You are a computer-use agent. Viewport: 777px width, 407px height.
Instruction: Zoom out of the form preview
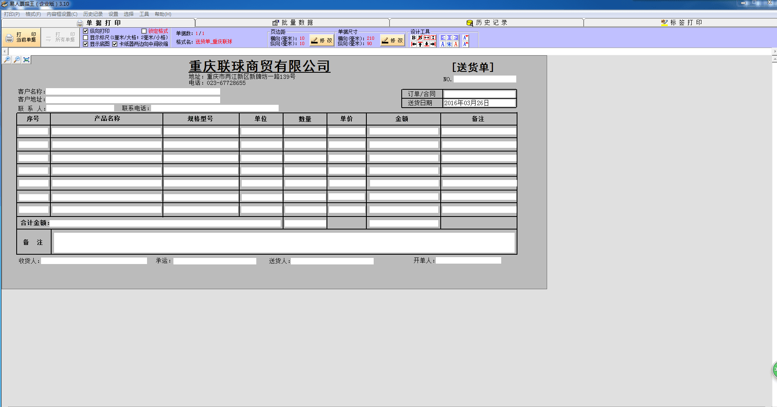coord(17,60)
